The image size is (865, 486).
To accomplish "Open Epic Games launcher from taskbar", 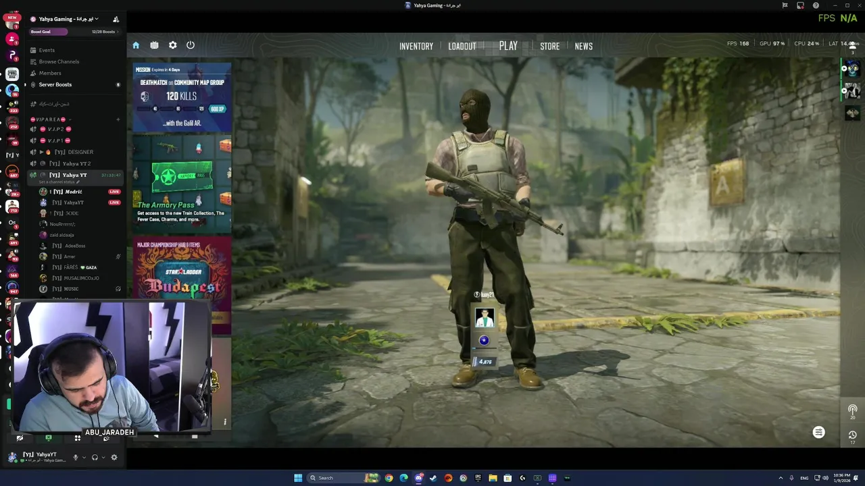I will 478,478.
